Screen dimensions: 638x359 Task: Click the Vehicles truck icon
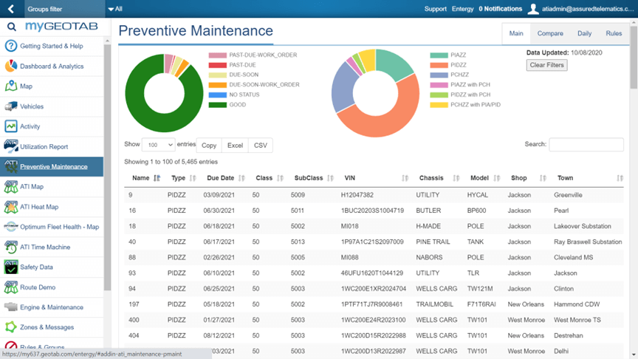pyautogui.click(x=11, y=106)
